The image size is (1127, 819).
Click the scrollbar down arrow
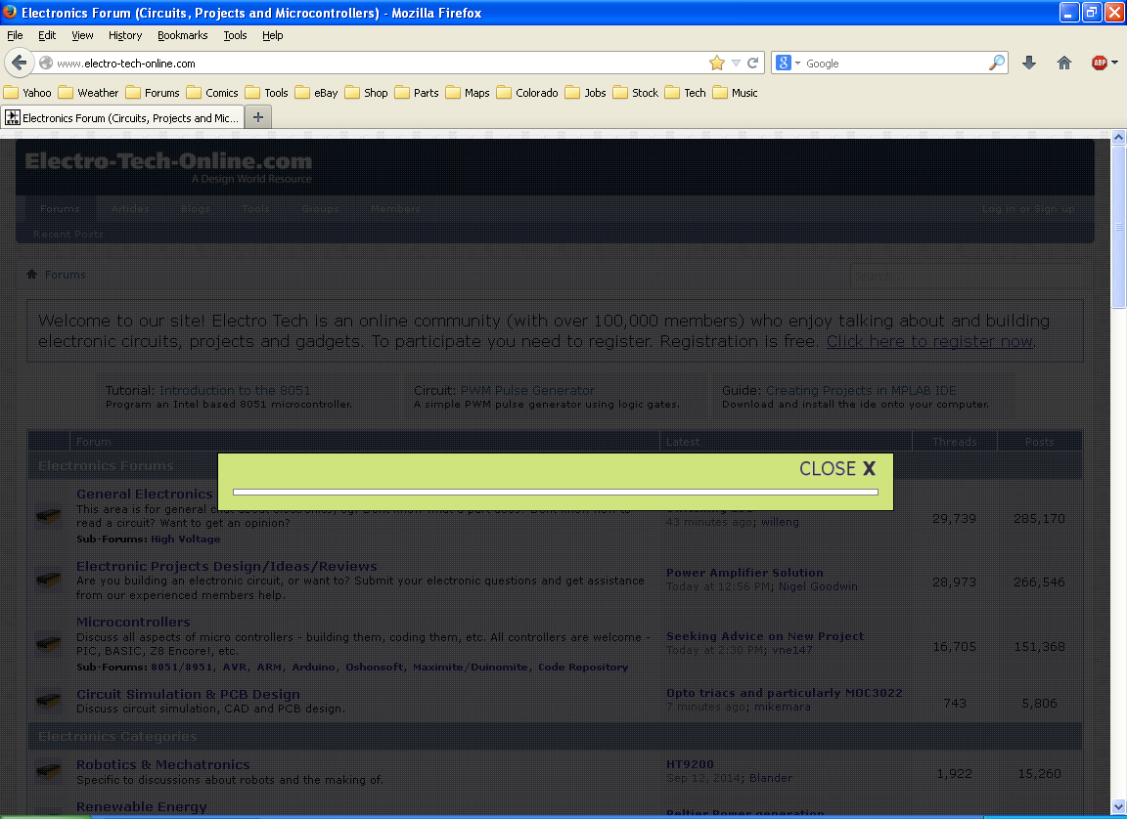(1118, 807)
